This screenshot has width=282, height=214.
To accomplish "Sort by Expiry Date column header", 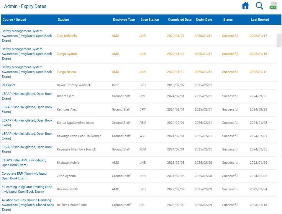I will pos(204,20).
